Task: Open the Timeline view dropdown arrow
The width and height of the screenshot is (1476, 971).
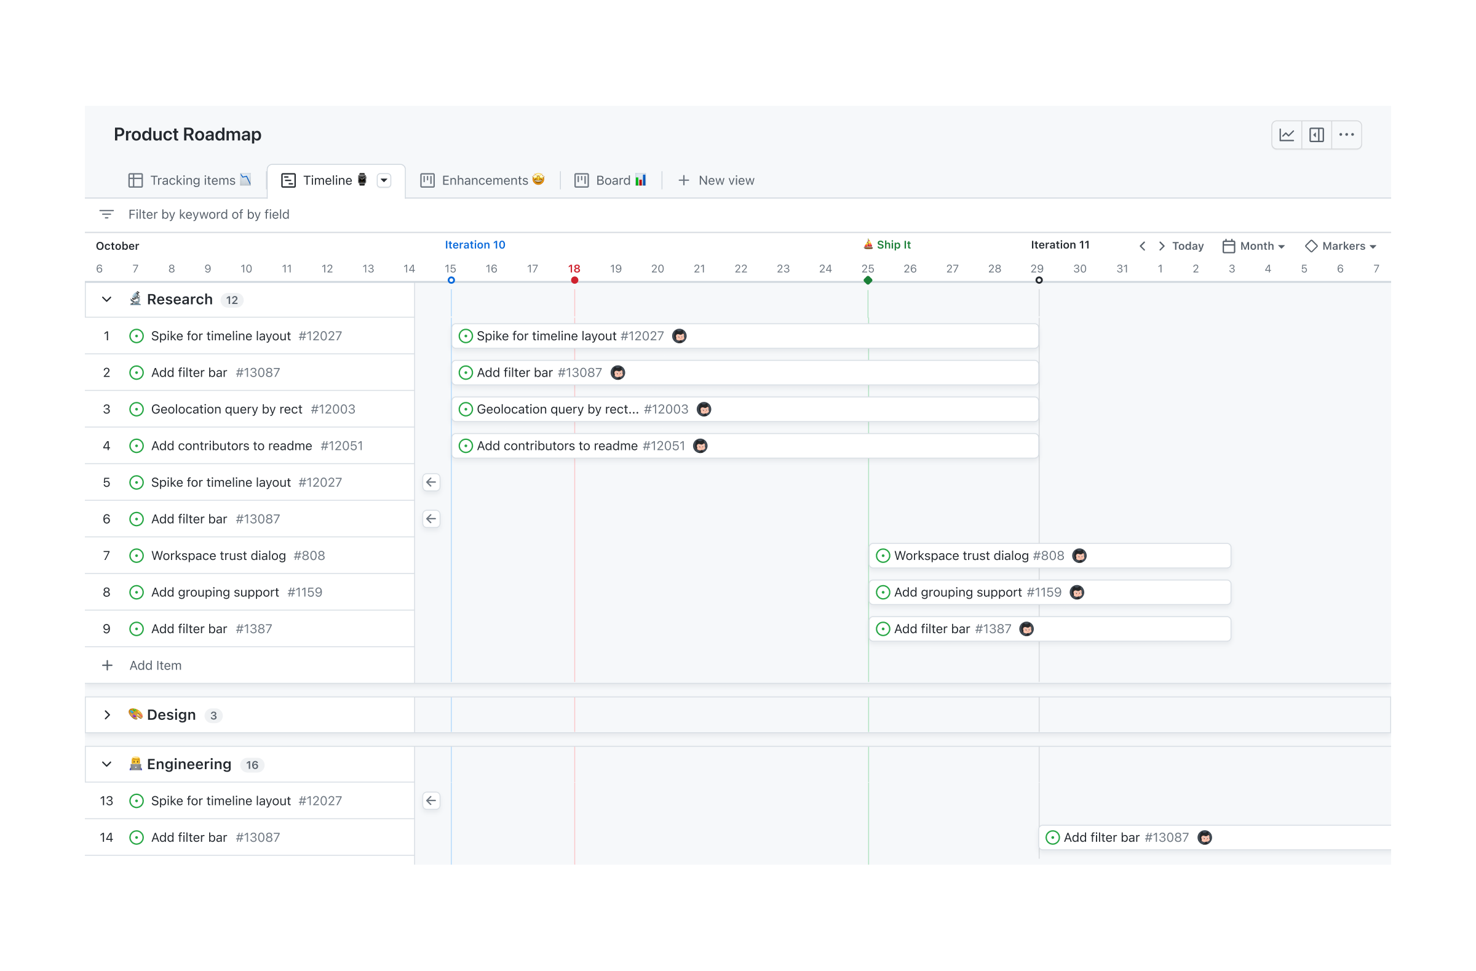Action: 383,180
